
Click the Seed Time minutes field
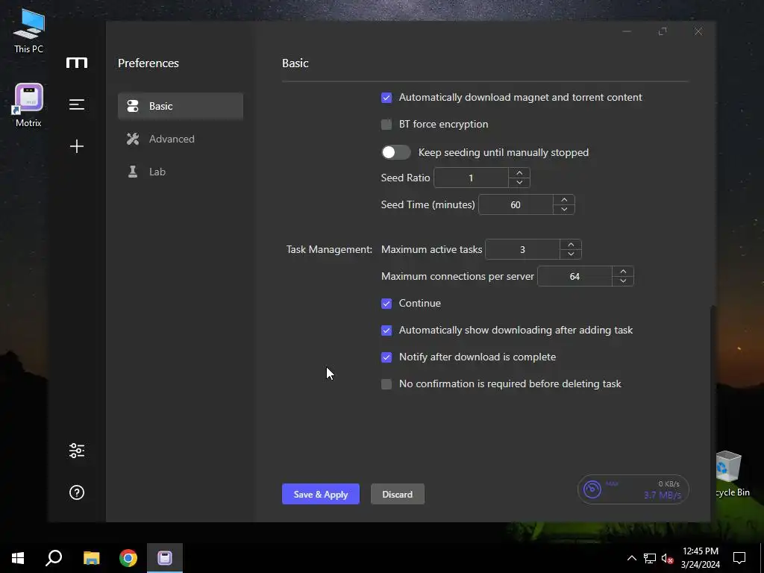516,204
